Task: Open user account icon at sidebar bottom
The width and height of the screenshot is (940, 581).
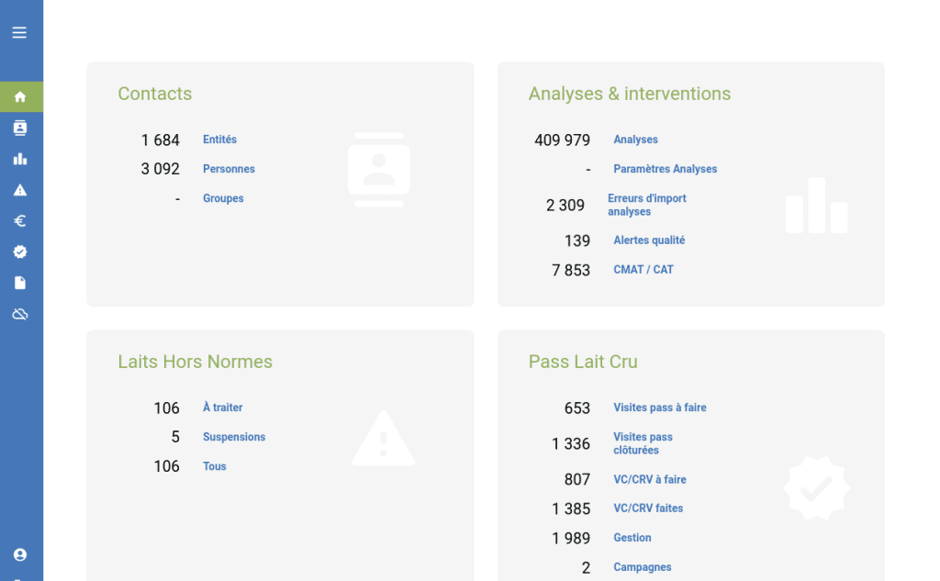Action: click(20, 554)
